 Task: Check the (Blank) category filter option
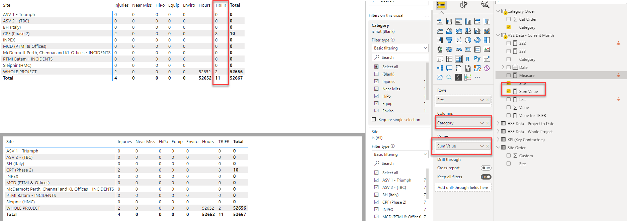point(376,74)
